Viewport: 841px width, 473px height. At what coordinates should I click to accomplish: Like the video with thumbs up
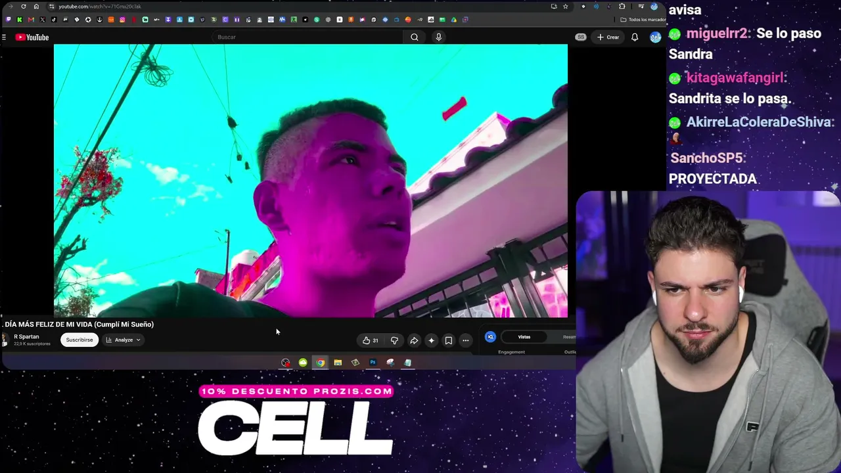click(x=370, y=340)
